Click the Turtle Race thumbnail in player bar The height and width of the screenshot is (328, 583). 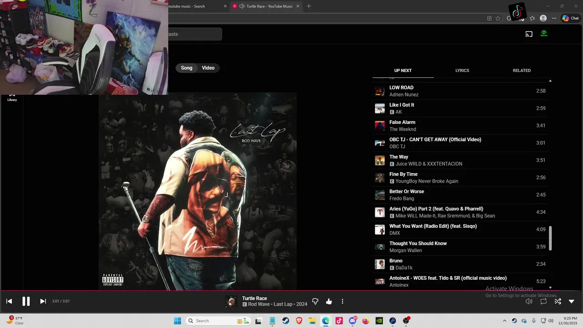(231, 302)
